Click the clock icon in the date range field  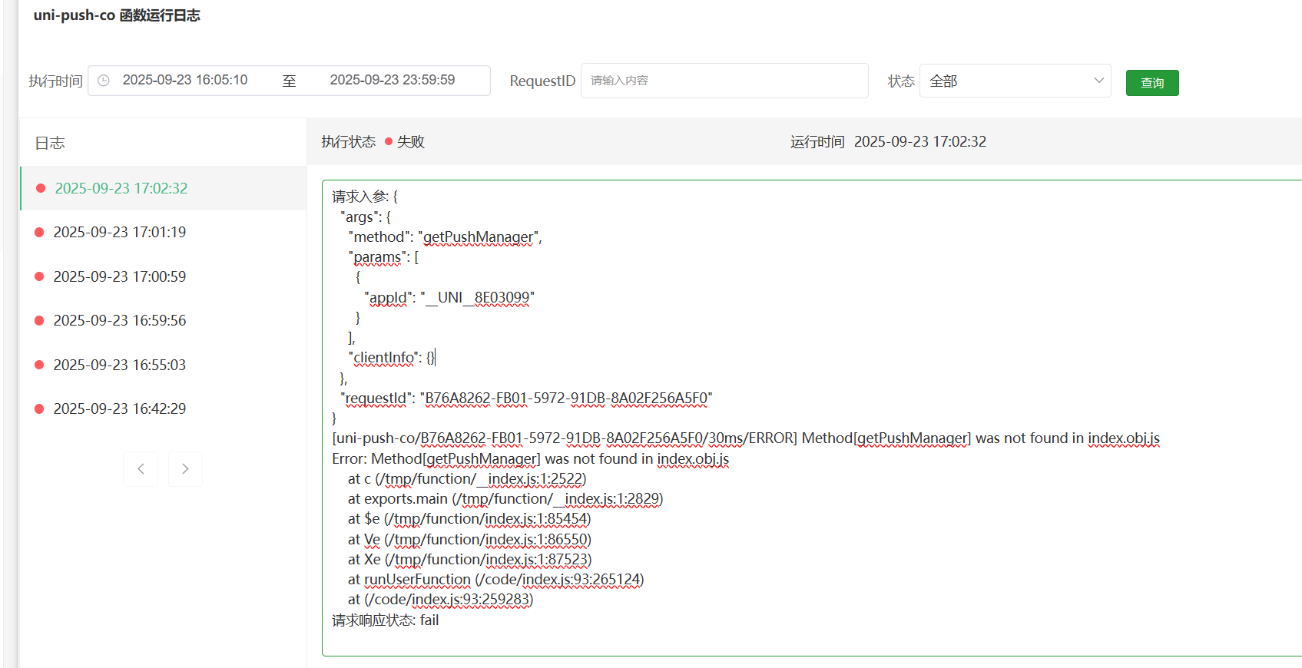[x=104, y=81]
